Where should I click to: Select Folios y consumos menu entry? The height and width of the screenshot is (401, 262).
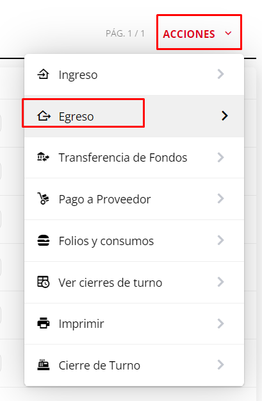point(134,241)
